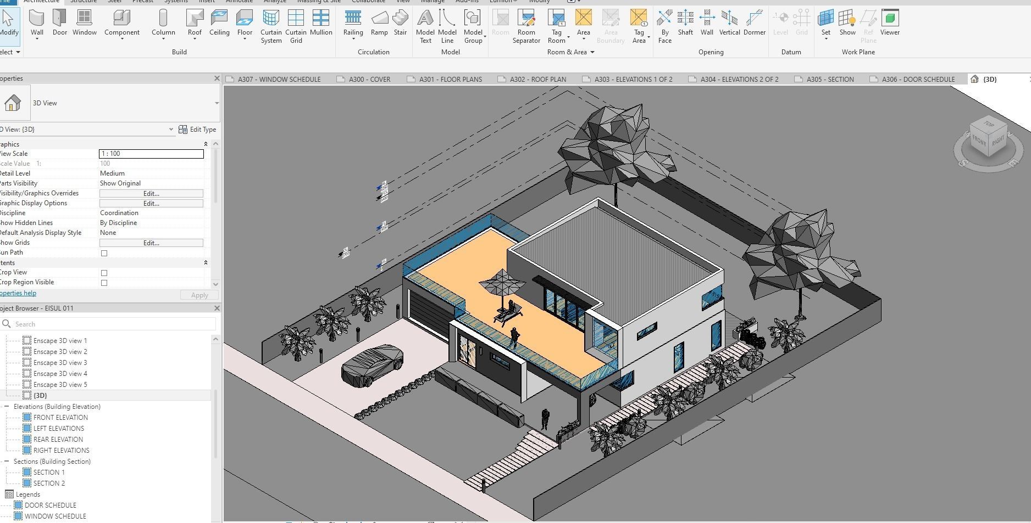Viewport: 1031px width, 523px height.
Task: Open the 3D View type selector dropdown
Action: point(217,103)
